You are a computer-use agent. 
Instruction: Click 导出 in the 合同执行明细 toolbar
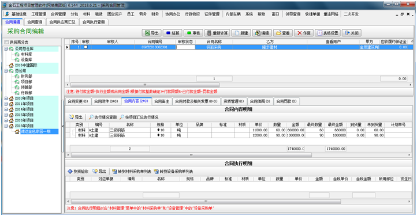tap(99, 172)
